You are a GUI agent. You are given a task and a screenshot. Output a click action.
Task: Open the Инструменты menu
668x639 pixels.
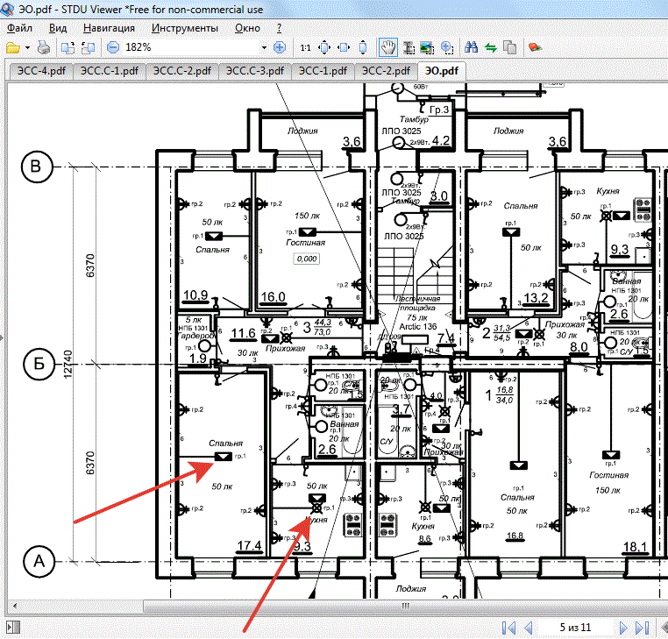[185, 28]
